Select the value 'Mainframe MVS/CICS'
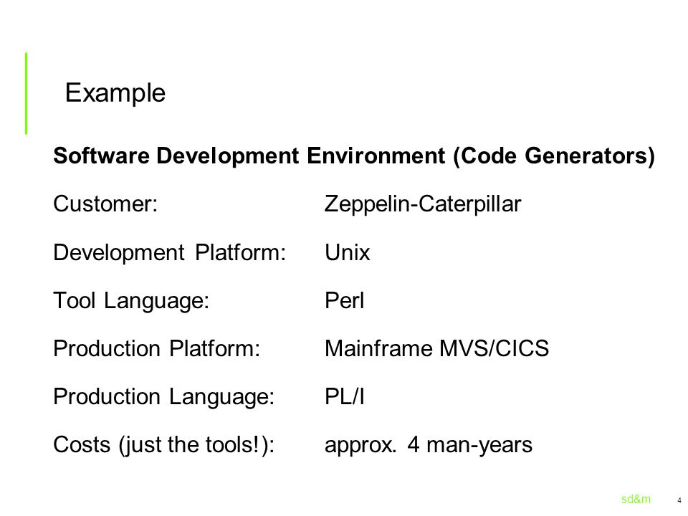 click(436, 349)
